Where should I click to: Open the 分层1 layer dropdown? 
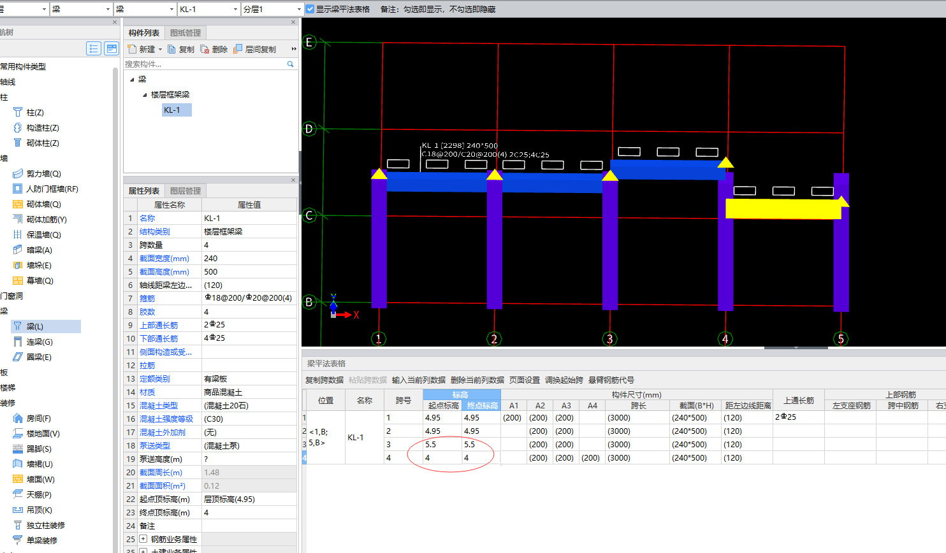click(299, 9)
